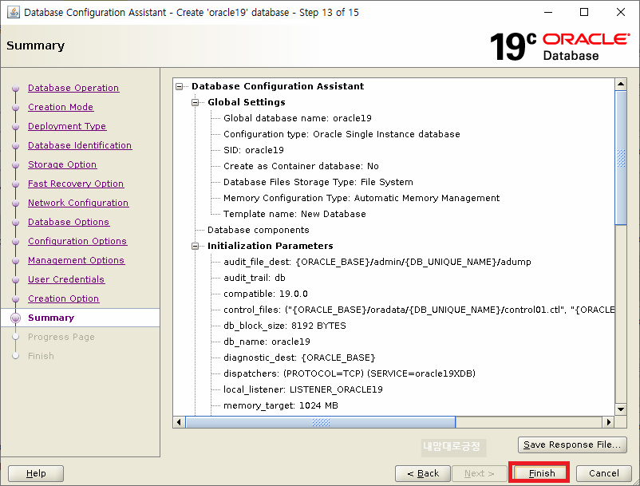Select the Database components node
Viewport: 640px width, 486px height.
coord(258,230)
